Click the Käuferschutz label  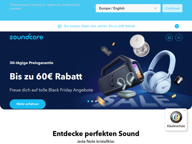pyautogui.click(x=176, y=126)
